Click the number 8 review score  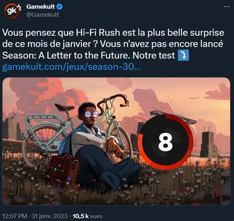pos(165,142)
